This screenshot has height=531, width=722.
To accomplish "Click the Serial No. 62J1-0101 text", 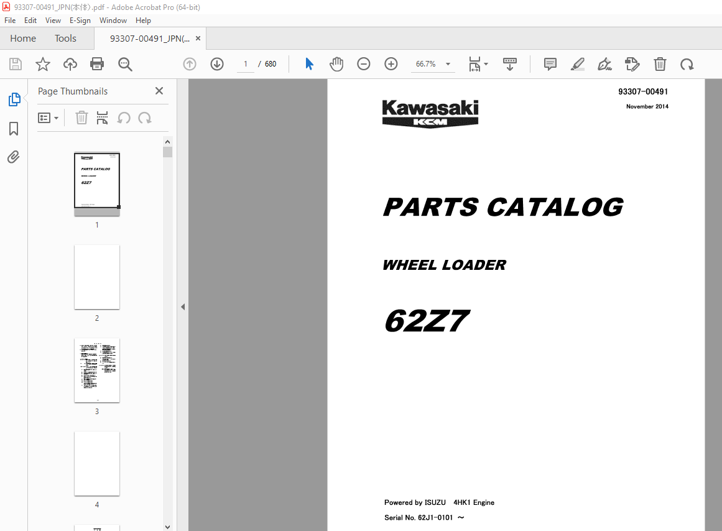I will pyautogui.click(x=424, y=518).
